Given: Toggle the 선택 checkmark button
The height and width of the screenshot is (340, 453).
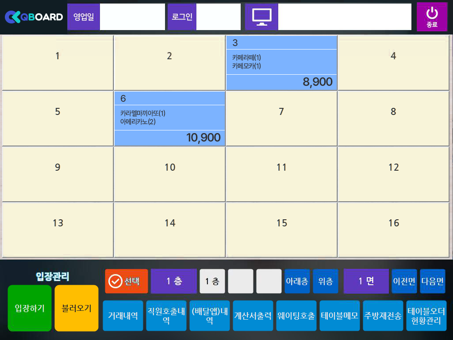Looking at the screenshot, I should point(126,281).
